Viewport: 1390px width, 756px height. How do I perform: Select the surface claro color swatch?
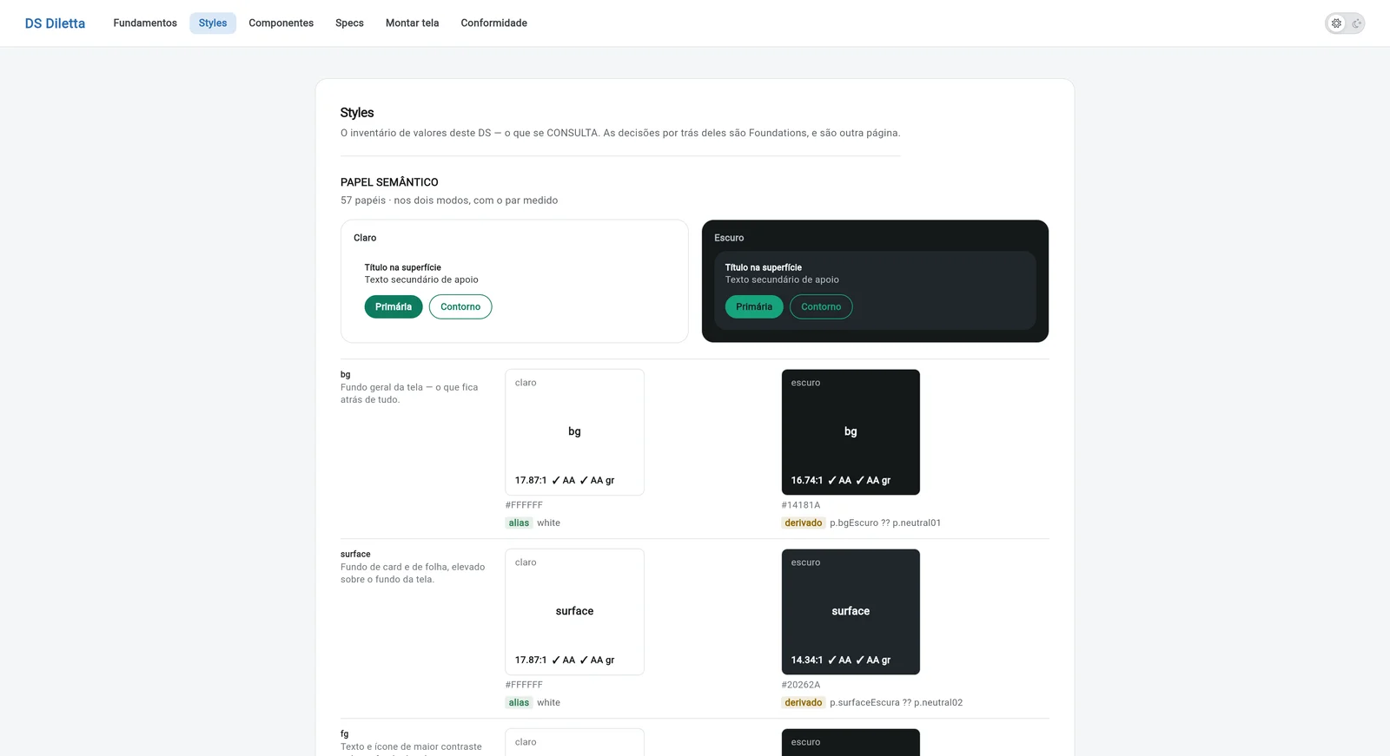click(x=574, y=612)
